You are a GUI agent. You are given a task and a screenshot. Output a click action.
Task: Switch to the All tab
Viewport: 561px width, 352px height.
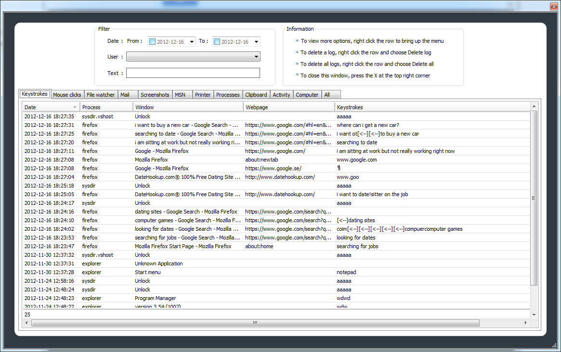(x=331, y=95)
